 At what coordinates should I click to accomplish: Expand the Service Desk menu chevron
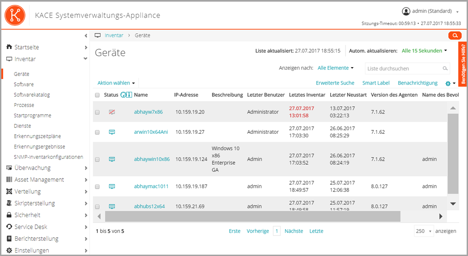coord(85,227)
